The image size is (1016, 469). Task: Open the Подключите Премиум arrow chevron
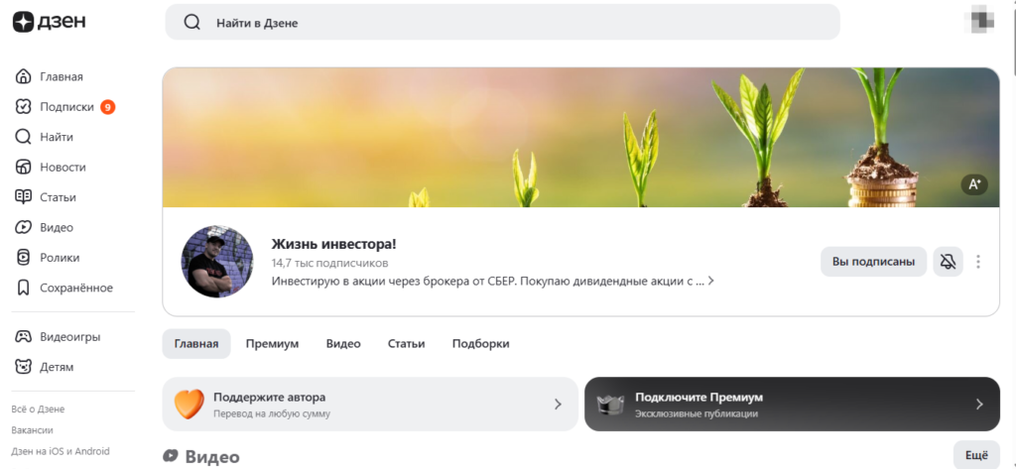(979, 405)
